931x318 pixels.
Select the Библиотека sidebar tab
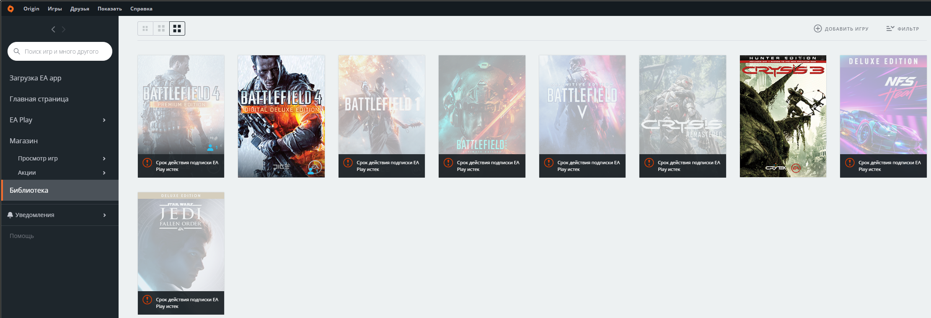coord(60,190)
